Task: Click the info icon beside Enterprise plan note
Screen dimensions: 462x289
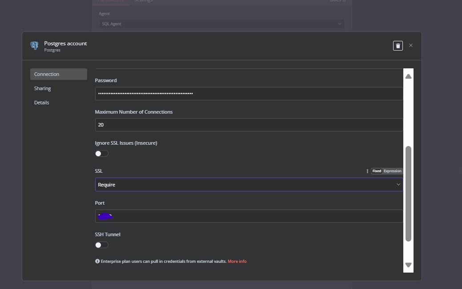Action: [97, 261]
